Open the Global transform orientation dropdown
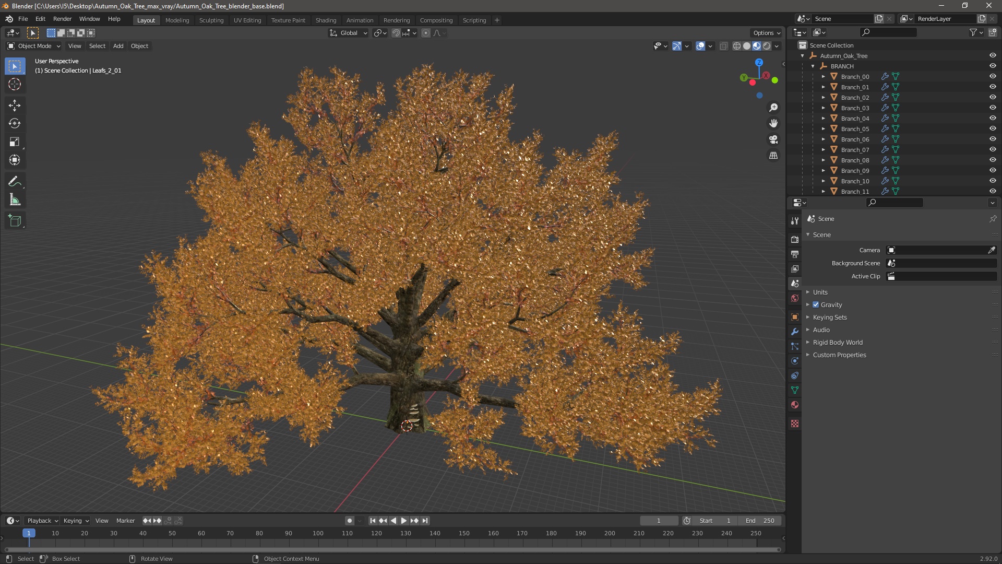1002x564 pixels. click(348, 33)
